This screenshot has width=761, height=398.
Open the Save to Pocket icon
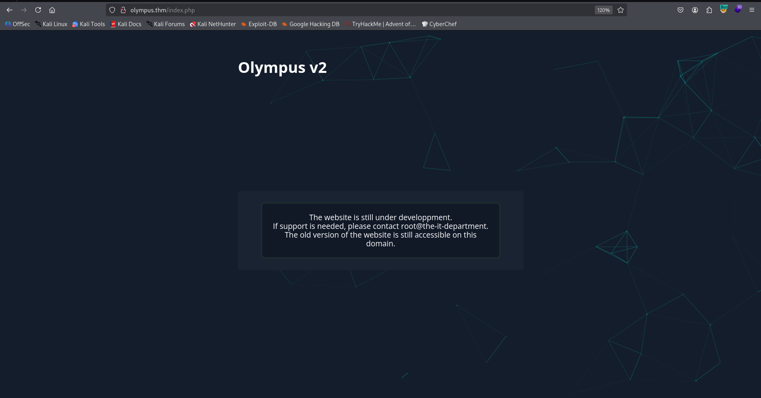tap(680, 10)
